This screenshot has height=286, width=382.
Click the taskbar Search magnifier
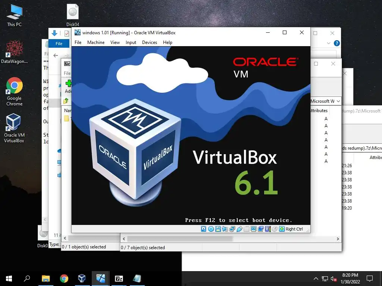[27, 278]
